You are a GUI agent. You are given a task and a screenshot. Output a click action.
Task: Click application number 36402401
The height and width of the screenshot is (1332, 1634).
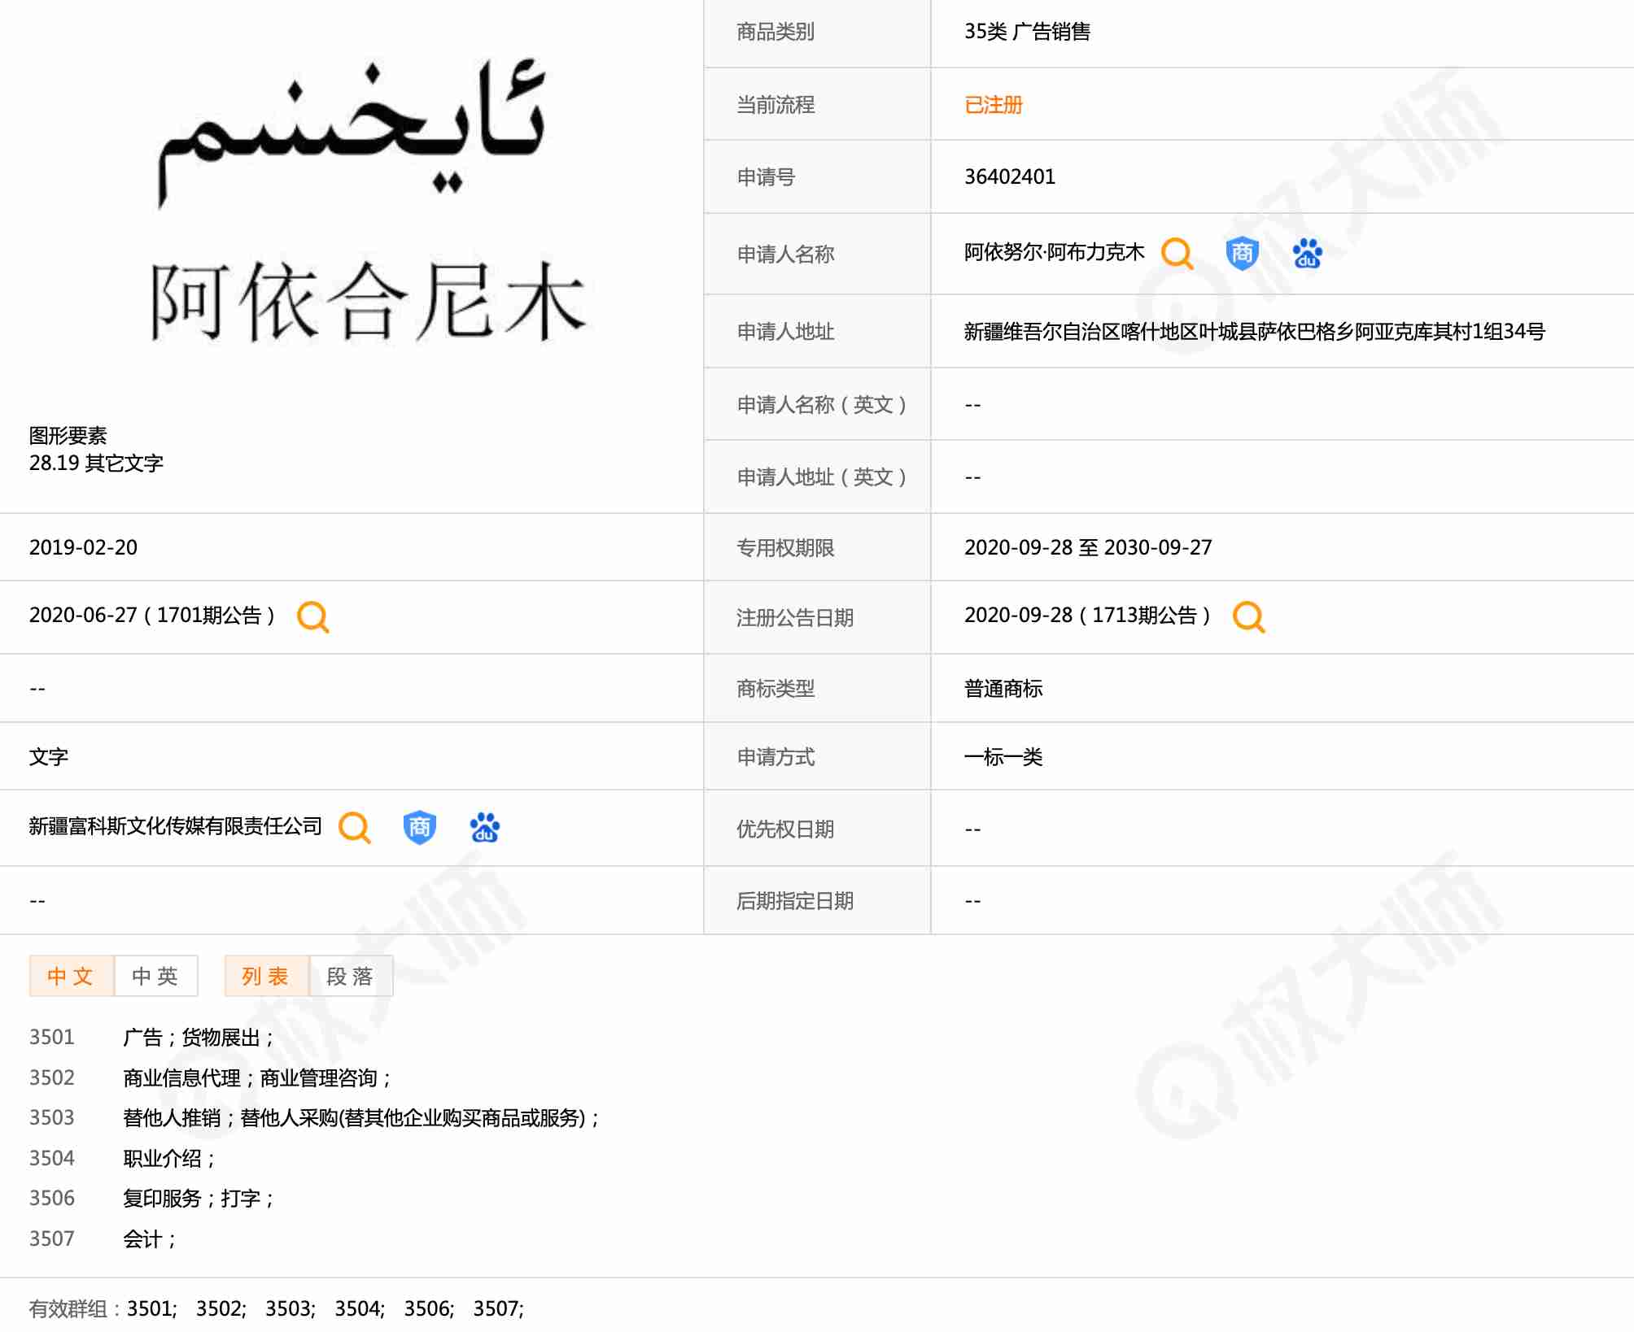[x=1009, y=177]
